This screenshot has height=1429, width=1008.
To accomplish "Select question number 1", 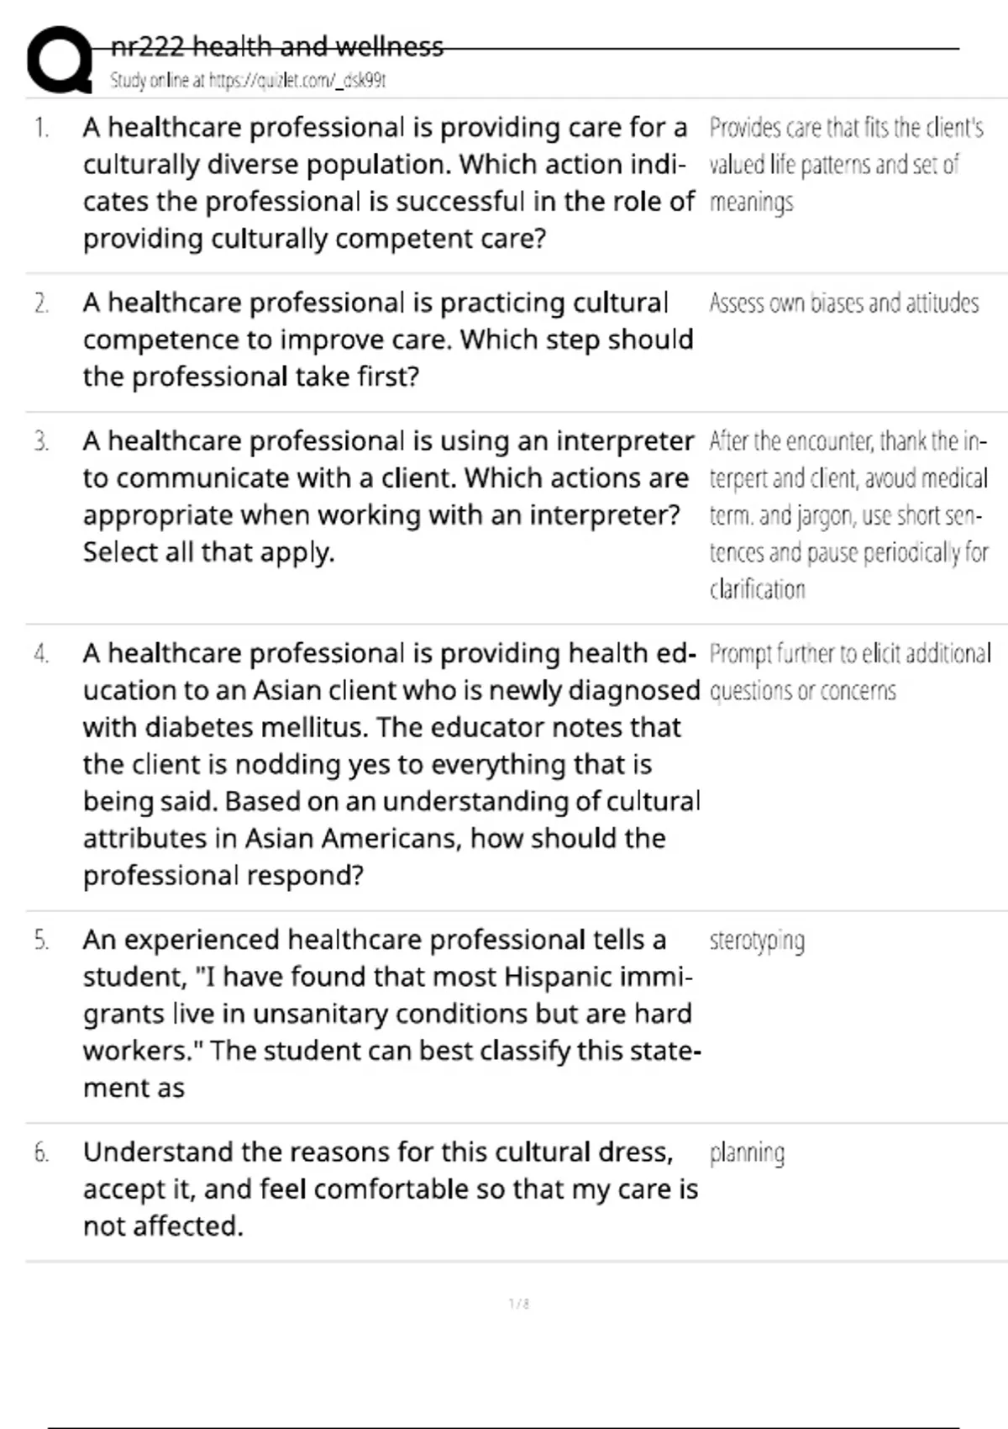I will [41, 128].
